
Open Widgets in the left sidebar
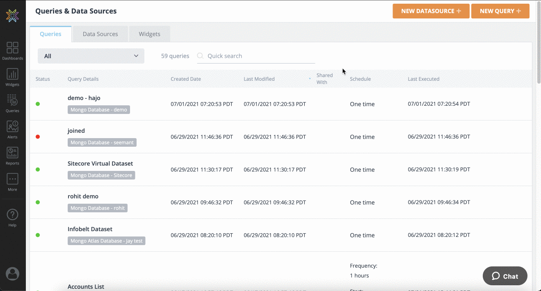(x=12, y=77)
